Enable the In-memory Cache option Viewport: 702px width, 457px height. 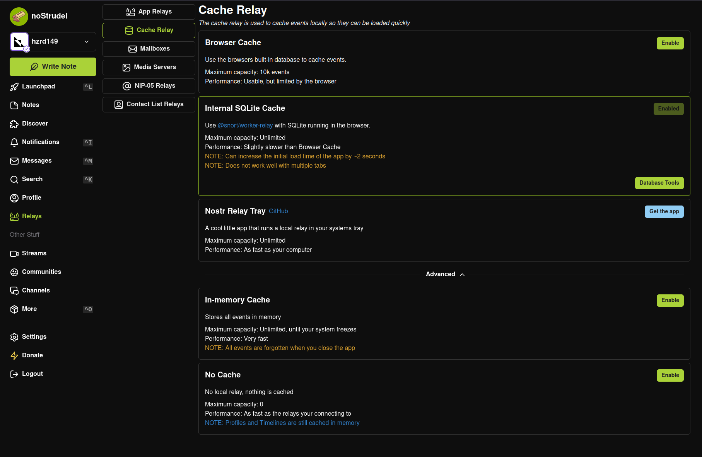670,301
